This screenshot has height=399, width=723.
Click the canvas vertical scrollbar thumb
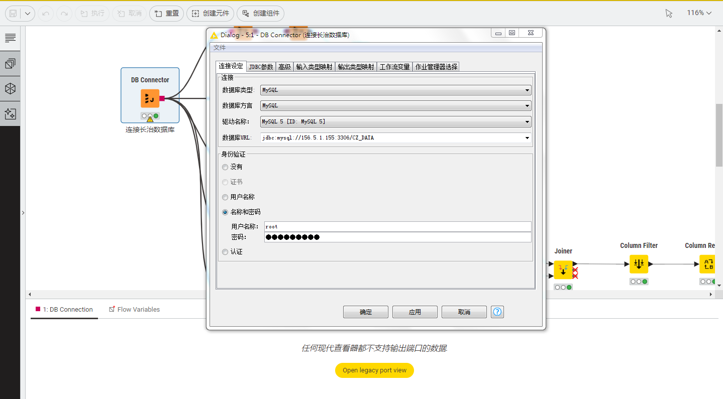[719, 136]
